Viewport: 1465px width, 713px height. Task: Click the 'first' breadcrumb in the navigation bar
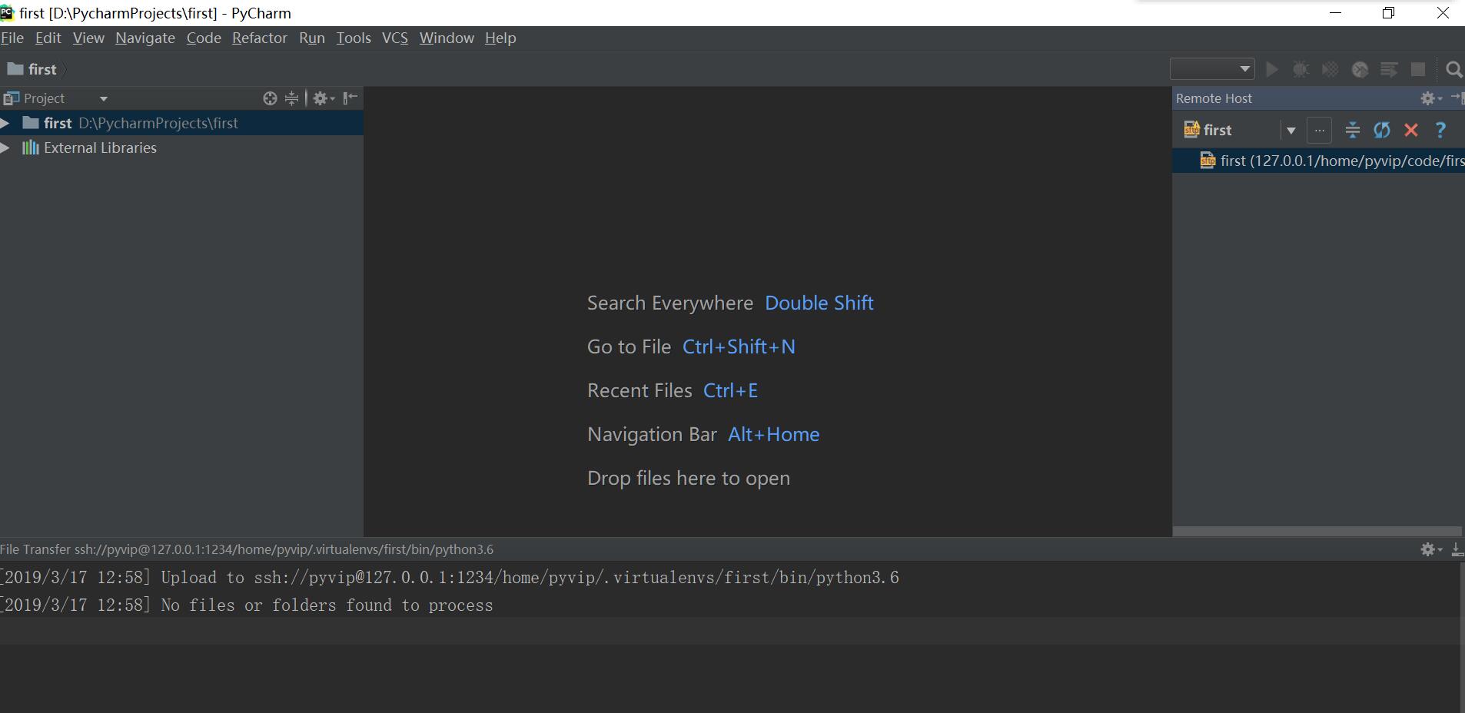point(32,69)
